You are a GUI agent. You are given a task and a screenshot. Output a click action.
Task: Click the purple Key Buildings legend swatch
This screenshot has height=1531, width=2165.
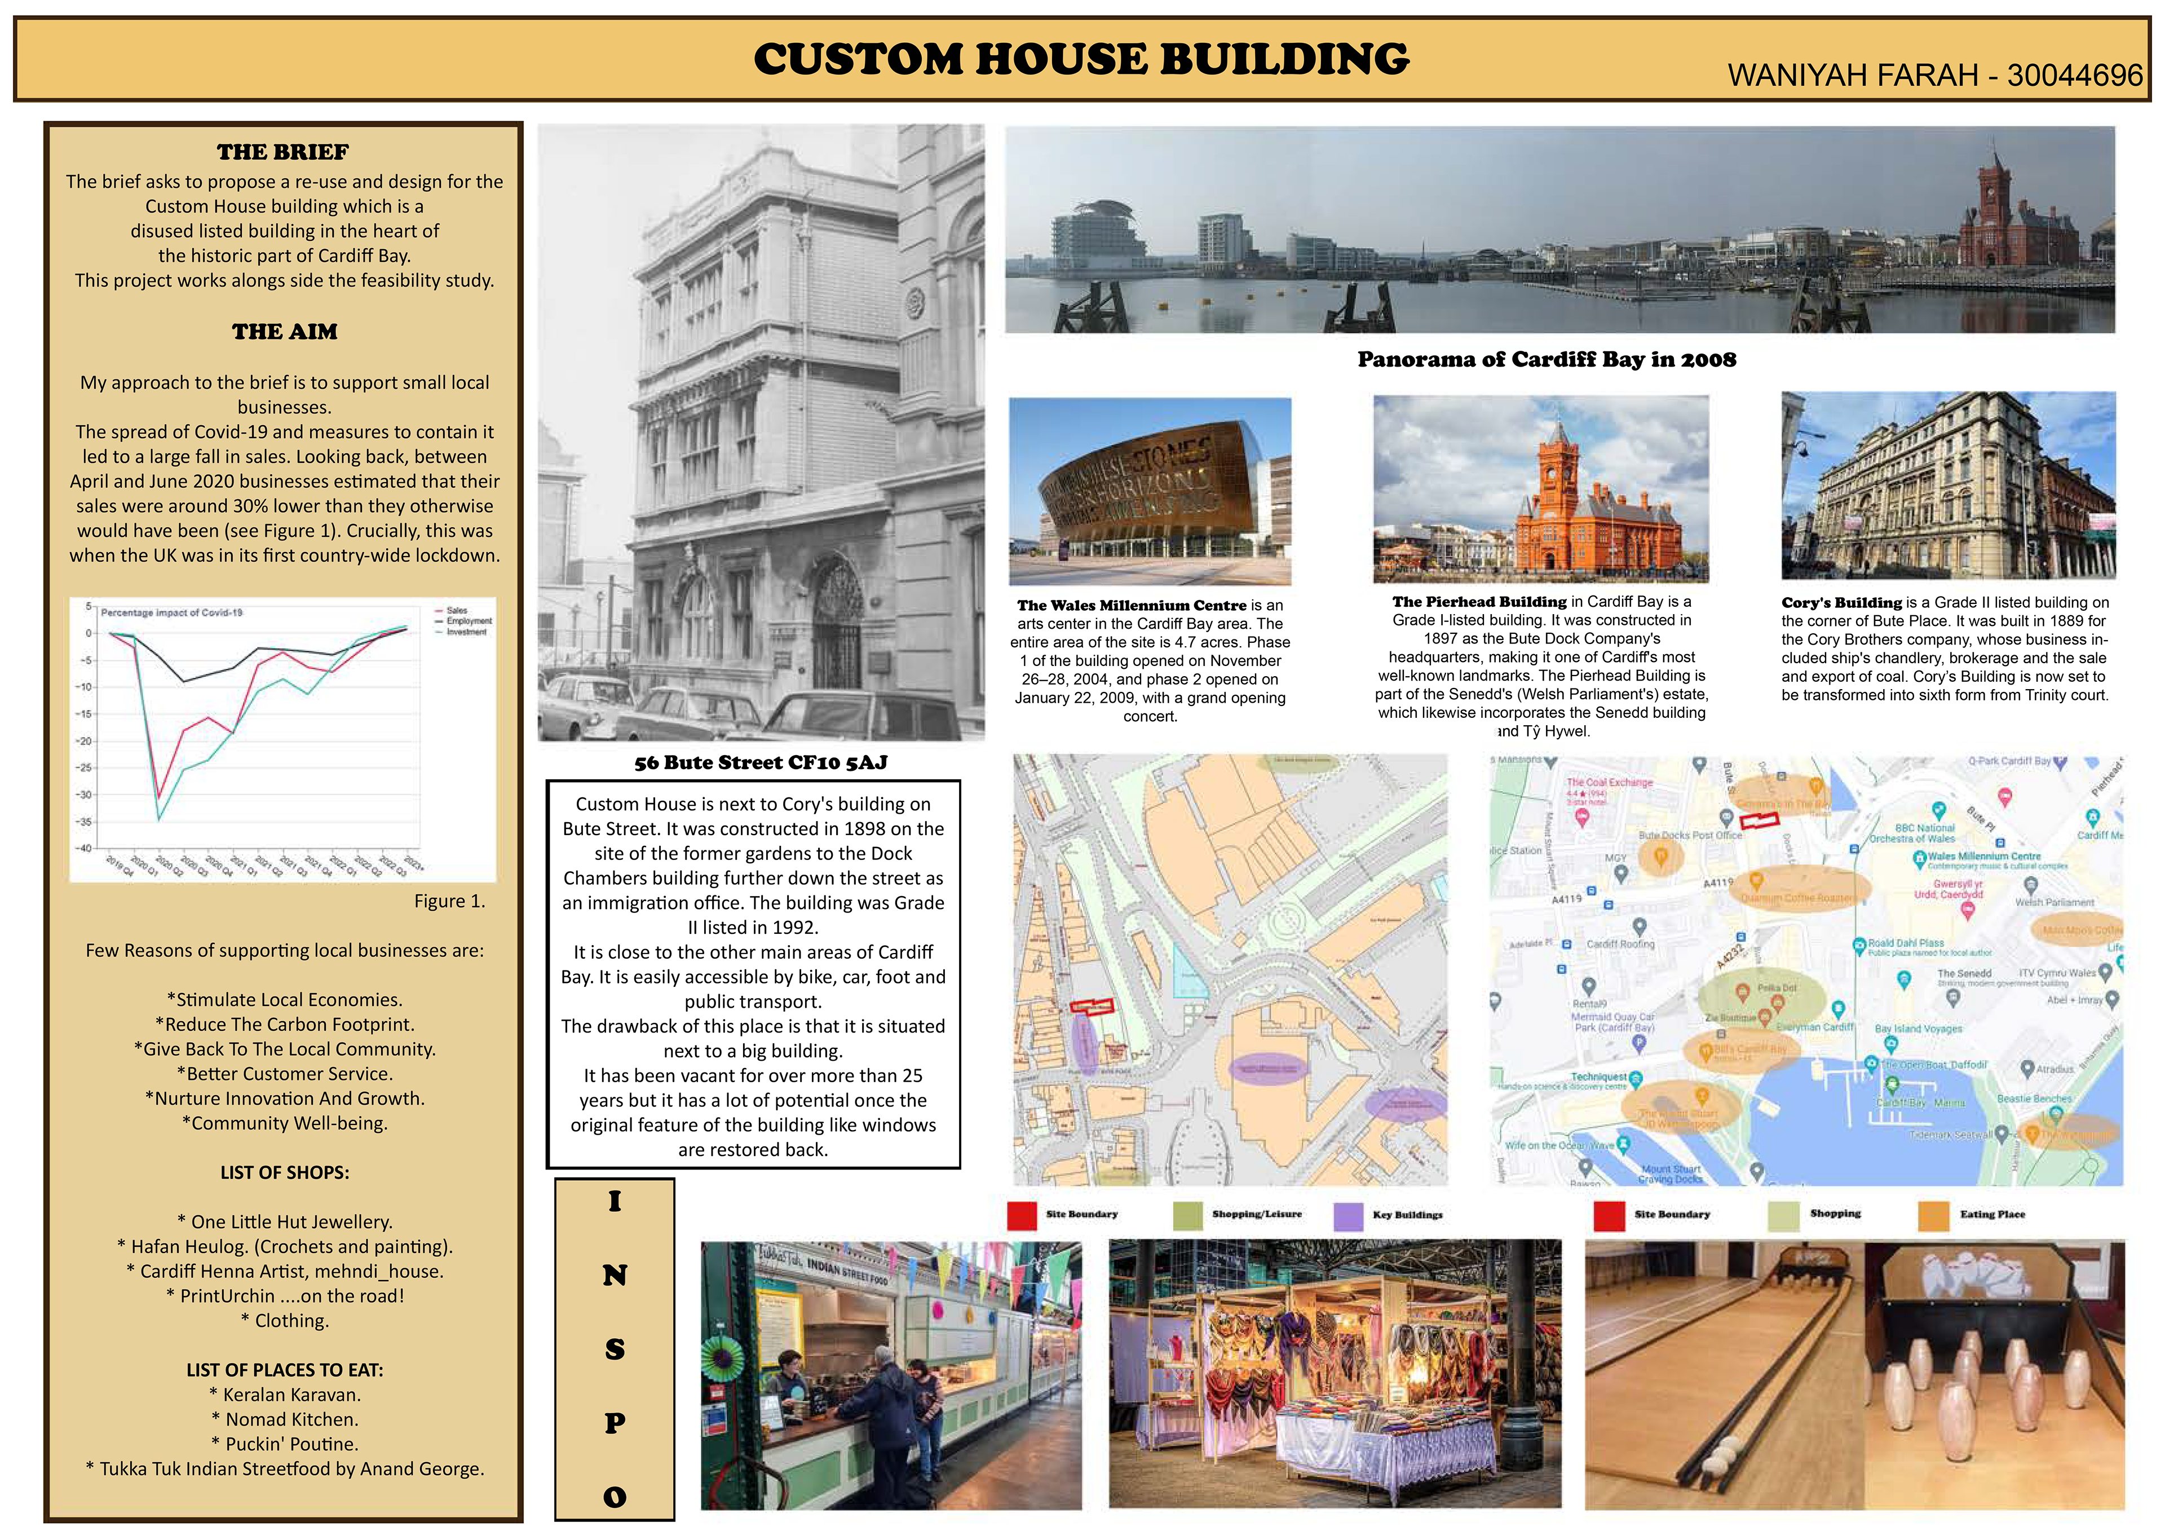click(1347, 1216)
